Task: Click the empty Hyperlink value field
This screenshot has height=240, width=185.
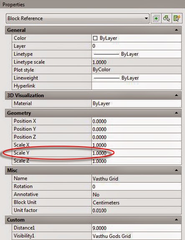Action: click(137, 86)
